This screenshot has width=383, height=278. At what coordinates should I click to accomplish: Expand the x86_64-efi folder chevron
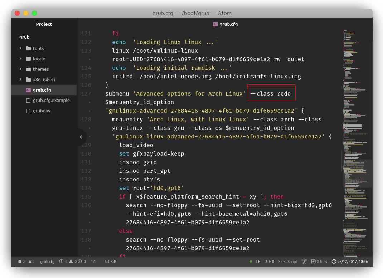[x=20, y=79]
